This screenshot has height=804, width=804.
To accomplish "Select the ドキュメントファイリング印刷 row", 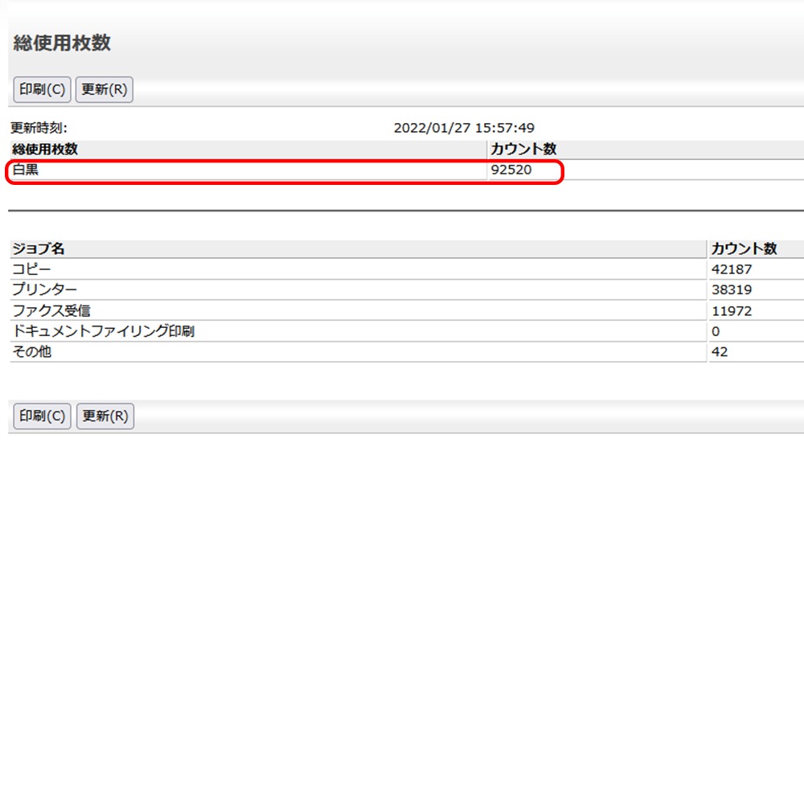I will 103,331.
